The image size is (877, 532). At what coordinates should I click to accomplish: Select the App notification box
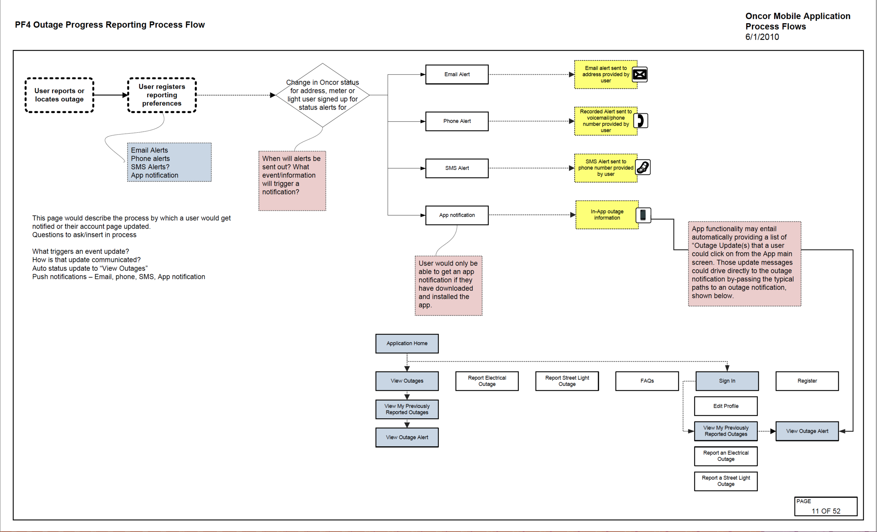pos(457,215)
